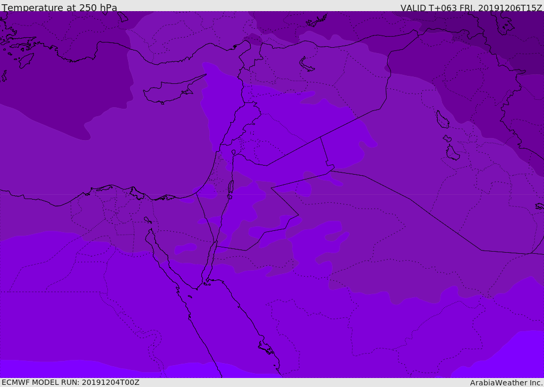This screenshot has height=387, width=544.
Task: Click the 'VALID T+063 FRI. 20191206T15Z' label
Action: point(471,7)
